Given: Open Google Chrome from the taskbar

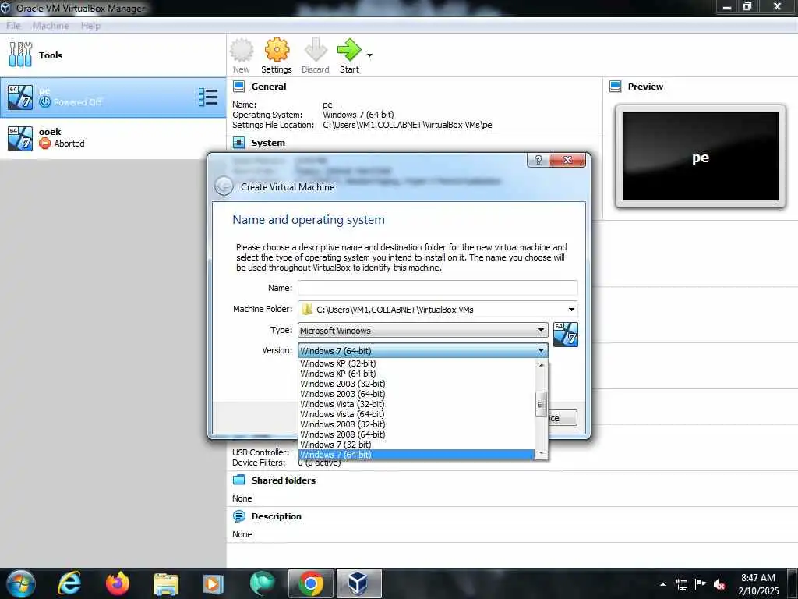Looking at the screenshot, I should tap(311, 583).
